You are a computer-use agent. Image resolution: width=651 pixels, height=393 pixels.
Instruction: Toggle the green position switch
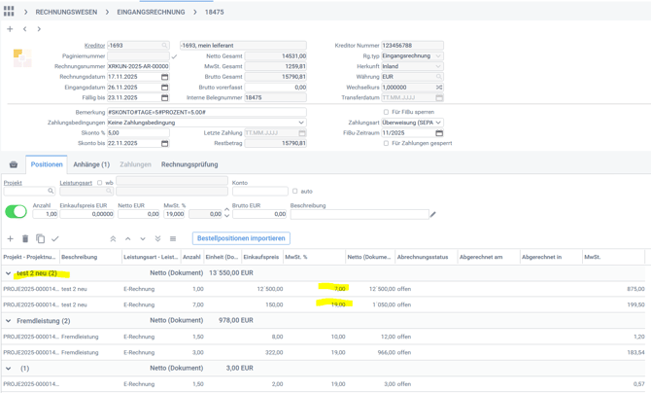click(x=17, y=211)
